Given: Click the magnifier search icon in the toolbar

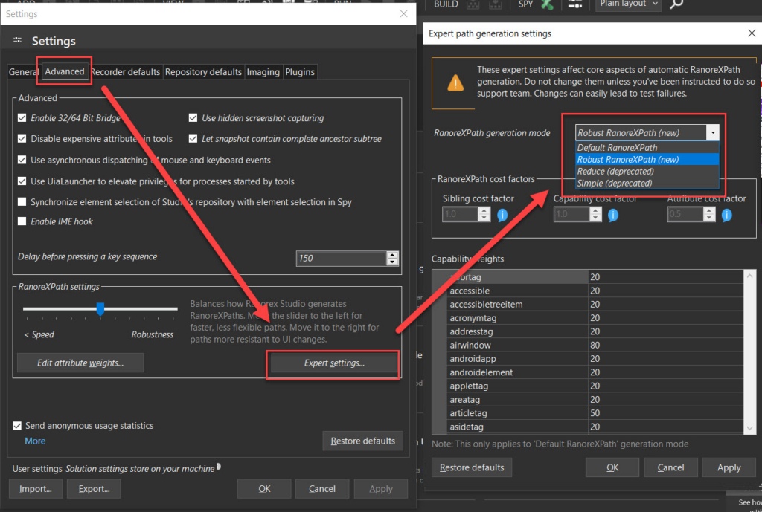Looking at the screenshot, I should pyautogui.click(x=676, y=4).
